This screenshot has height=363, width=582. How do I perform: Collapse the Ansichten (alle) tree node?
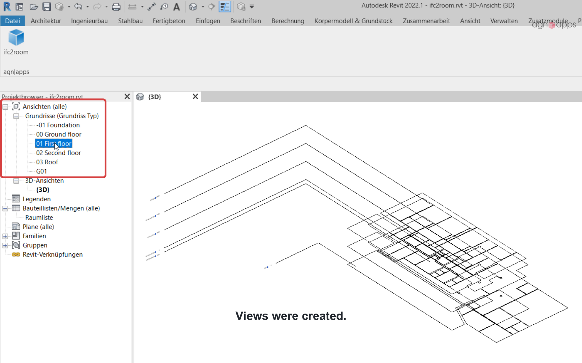point(5,107)
